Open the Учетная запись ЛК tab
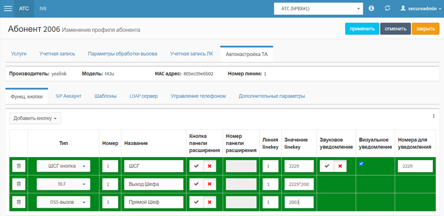Viewport: 444px width, 216px height. (191, 54)
